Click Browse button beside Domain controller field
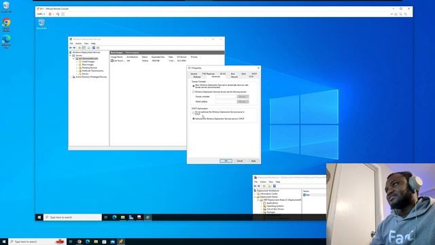This screenshot has height=245, width=435. 243,97
